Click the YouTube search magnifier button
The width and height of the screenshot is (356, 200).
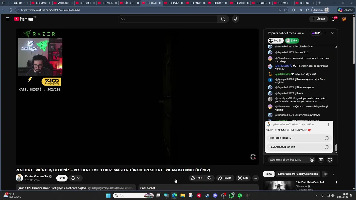[x=223, y=19]
